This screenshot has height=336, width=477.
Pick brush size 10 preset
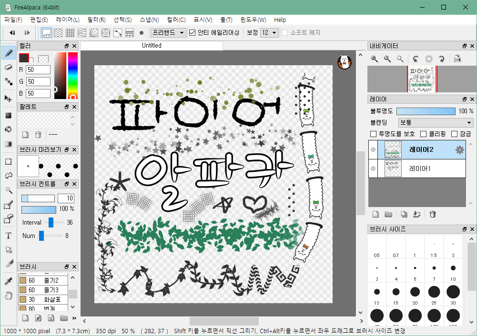click(x=453, y=271)
